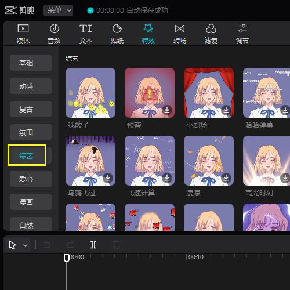Open the 菜单 dropdown menu
The image size is (290, 290).
(58, 10)
